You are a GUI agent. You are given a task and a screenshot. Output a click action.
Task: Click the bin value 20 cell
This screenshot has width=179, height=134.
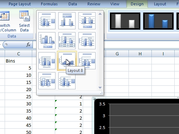point(19,89)
